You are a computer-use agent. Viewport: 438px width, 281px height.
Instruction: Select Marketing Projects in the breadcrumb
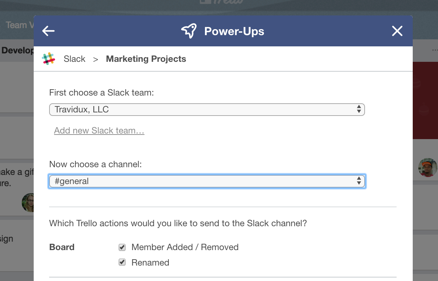point(146,59)
